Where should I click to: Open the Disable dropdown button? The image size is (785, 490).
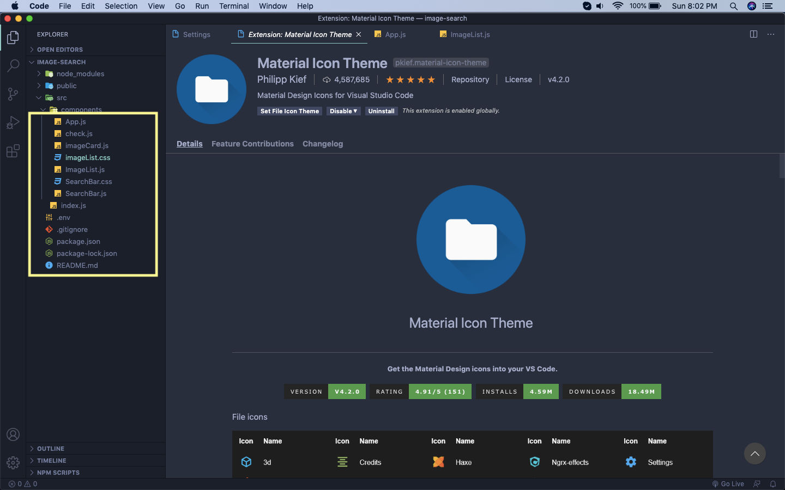pyautogui.click(x=343, y=111)
